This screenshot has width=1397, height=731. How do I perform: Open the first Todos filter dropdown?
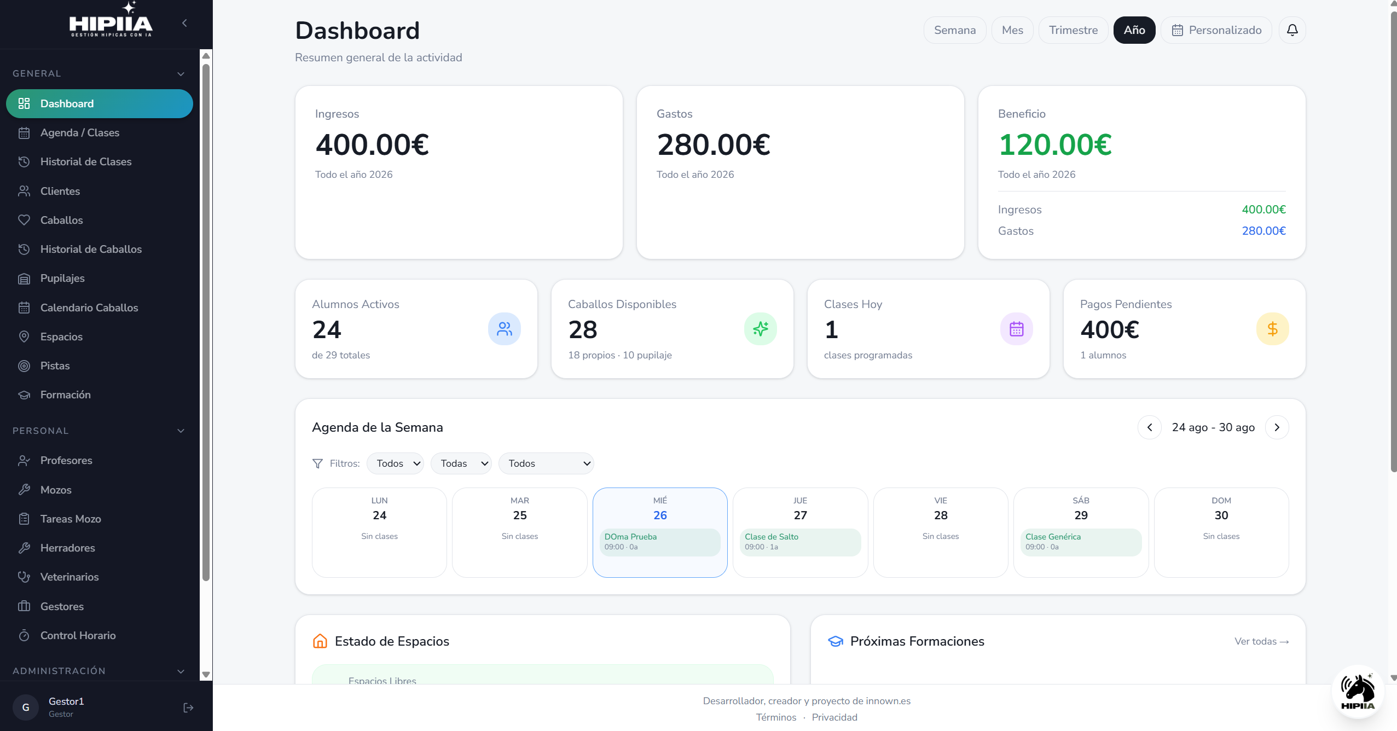395,463
